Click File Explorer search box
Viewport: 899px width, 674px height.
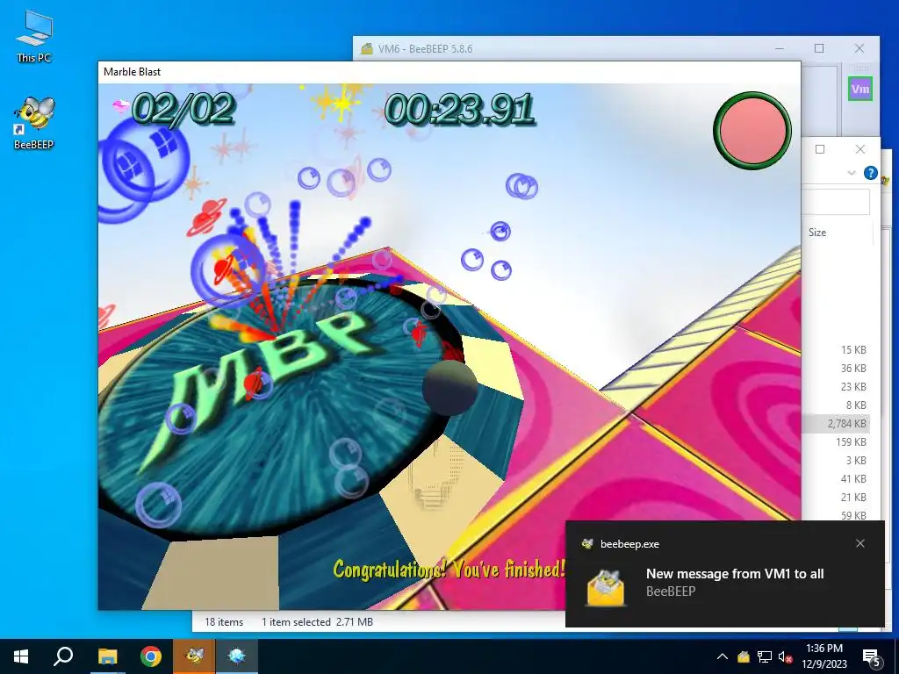836,203
